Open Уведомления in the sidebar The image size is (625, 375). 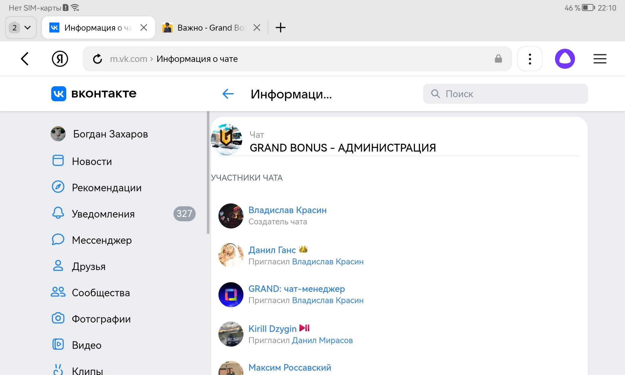pos(103,214)
